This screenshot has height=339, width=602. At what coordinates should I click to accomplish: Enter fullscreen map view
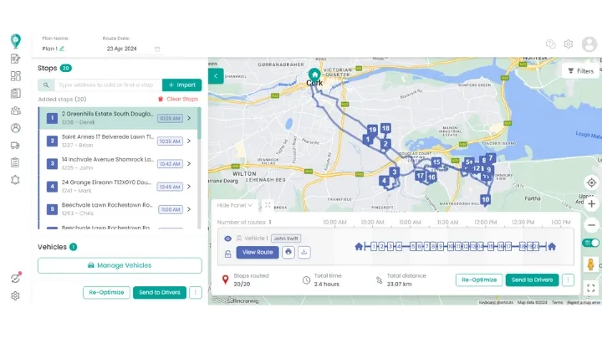tap(591, 288)
